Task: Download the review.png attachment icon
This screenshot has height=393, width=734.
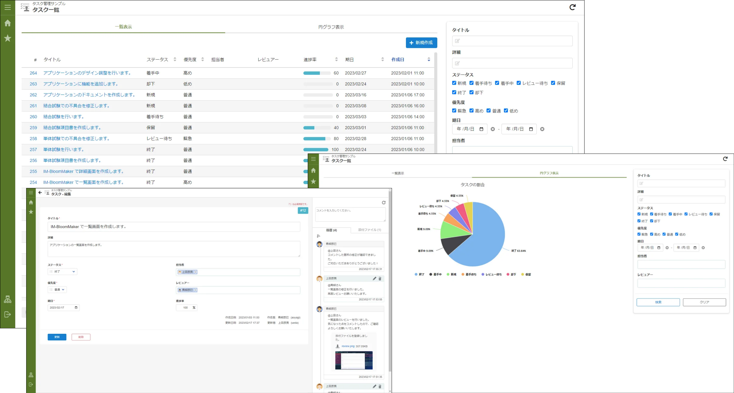Action: click(337, 346)
